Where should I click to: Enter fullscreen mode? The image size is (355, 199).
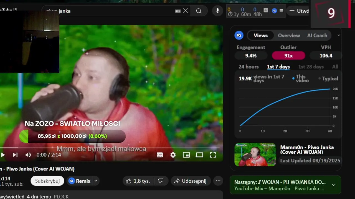213,155
